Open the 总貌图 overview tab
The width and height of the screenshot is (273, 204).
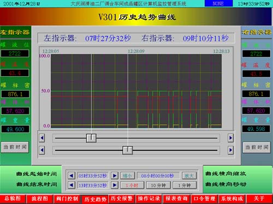click(13, 199)
